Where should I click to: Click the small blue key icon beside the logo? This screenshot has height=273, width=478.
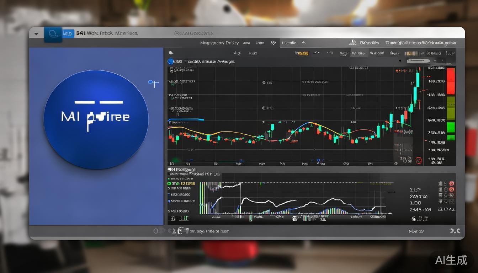(x=153, y=84)
